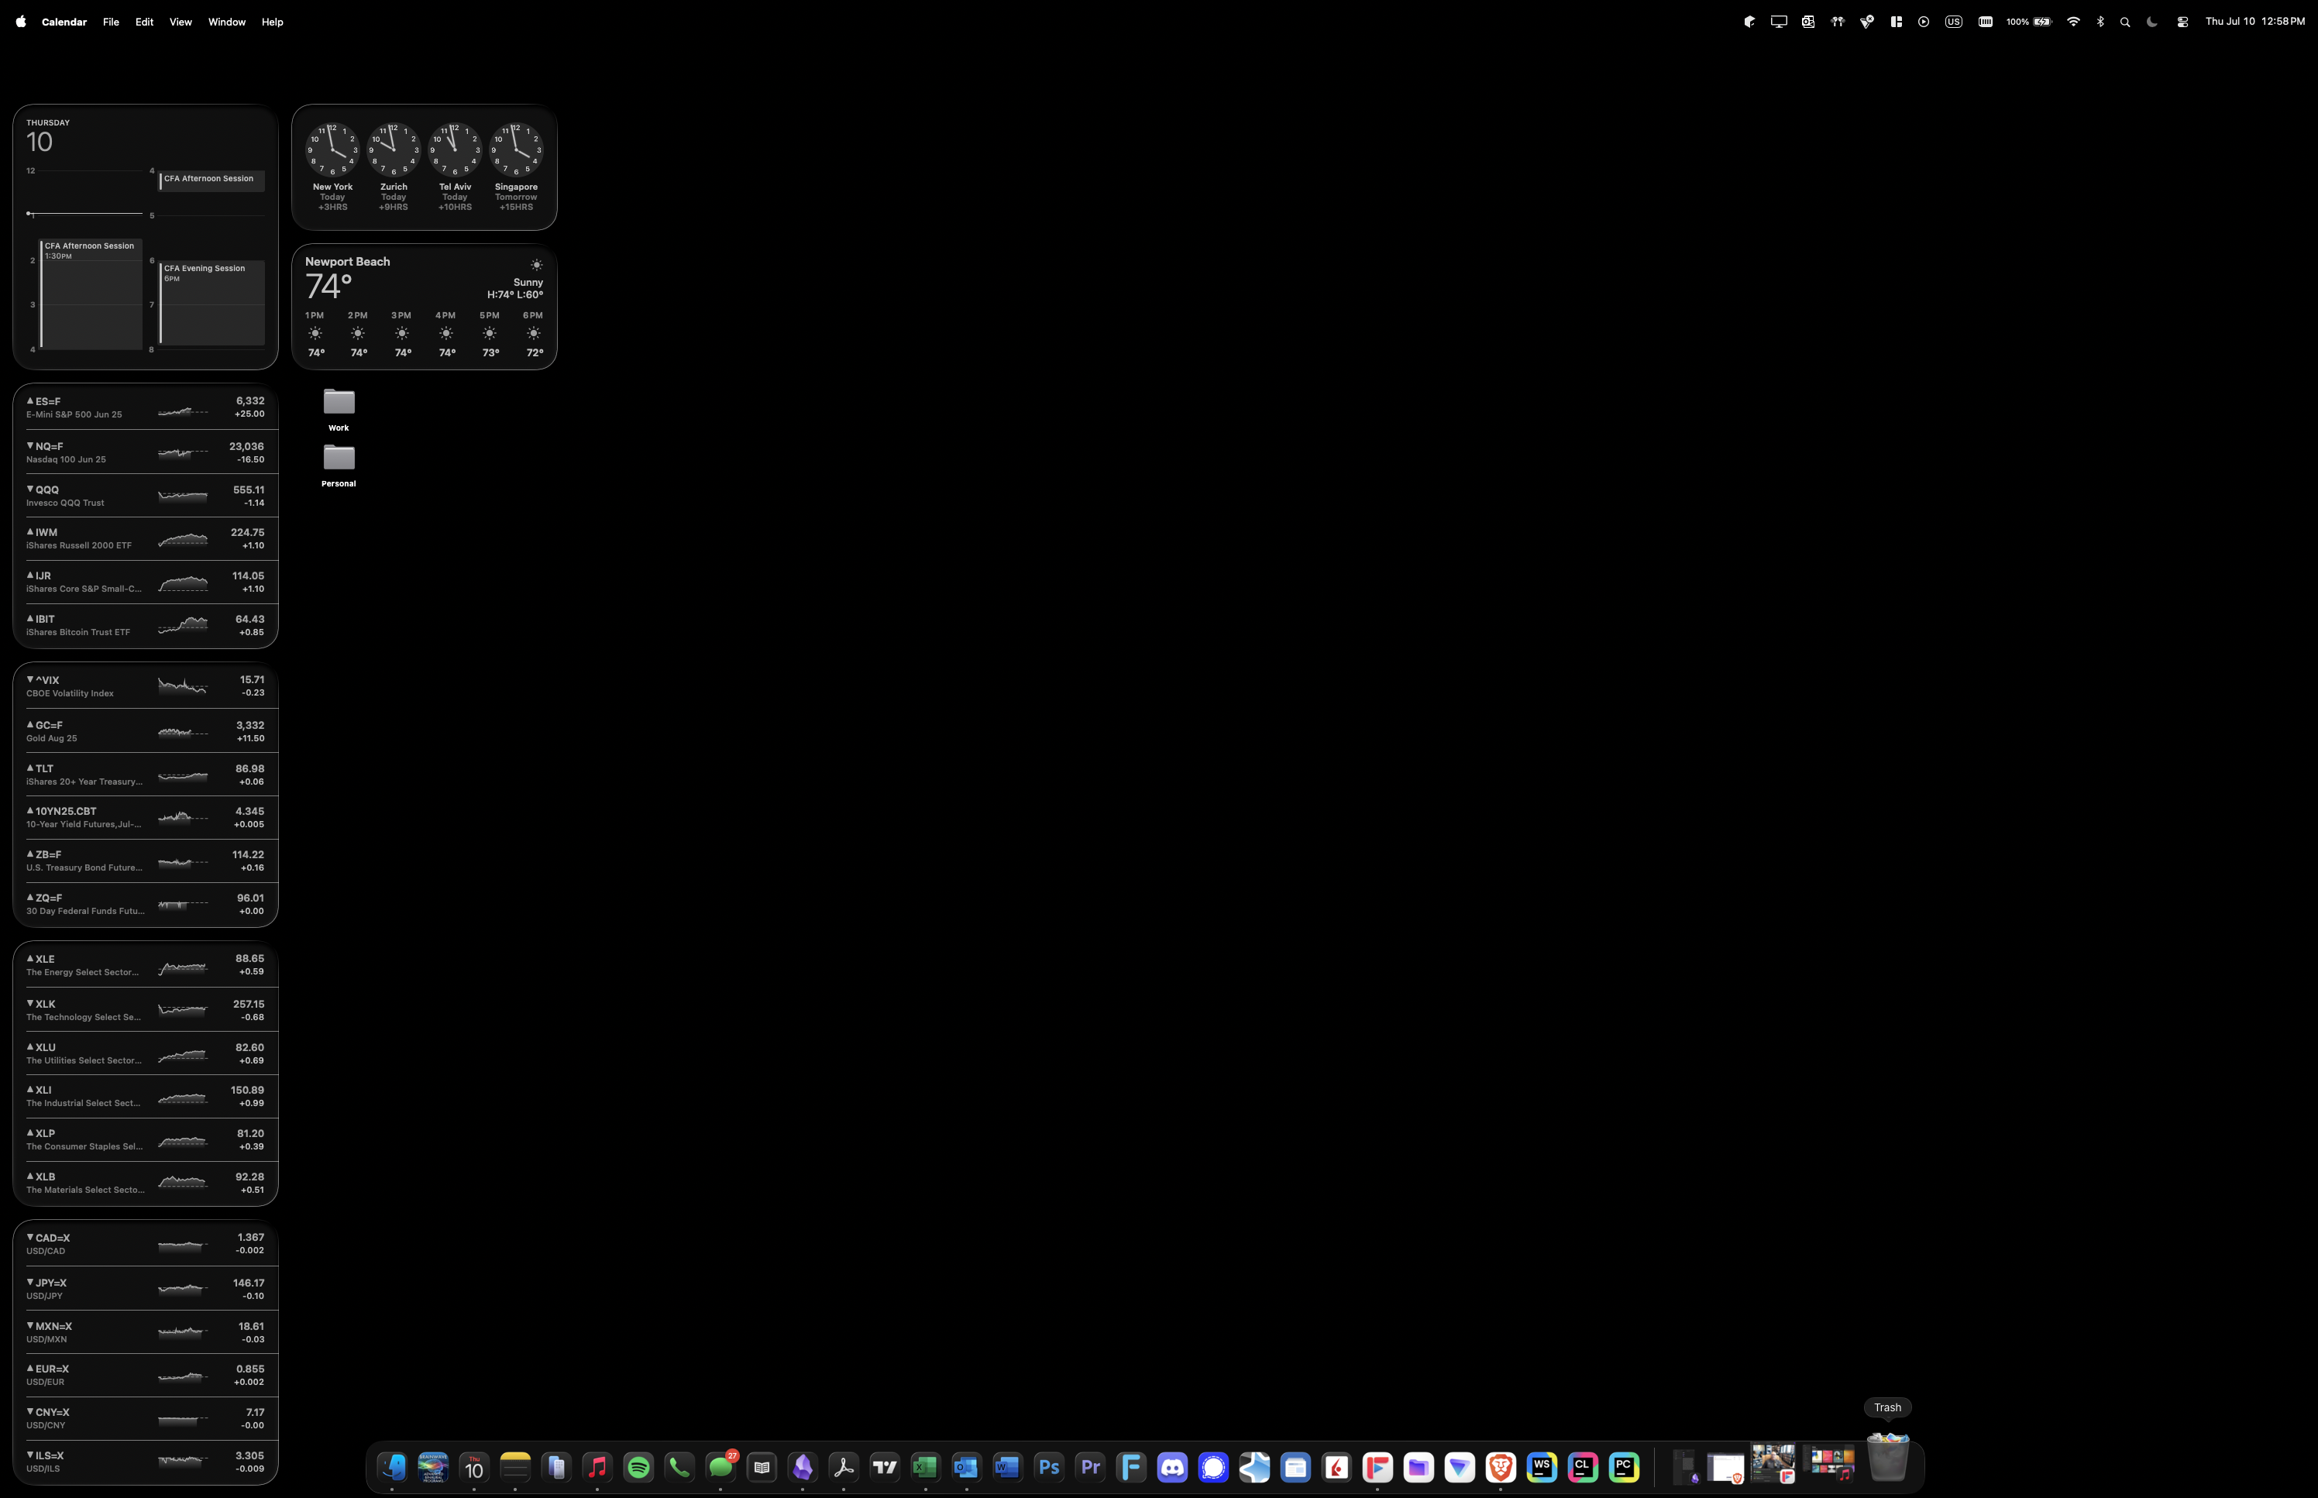Open the US input source menu
This screenshot has width=2318, height=1498.
pos(1953,22)
